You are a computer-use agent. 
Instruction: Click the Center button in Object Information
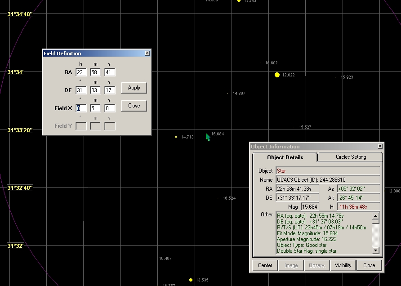pos(265,265)
